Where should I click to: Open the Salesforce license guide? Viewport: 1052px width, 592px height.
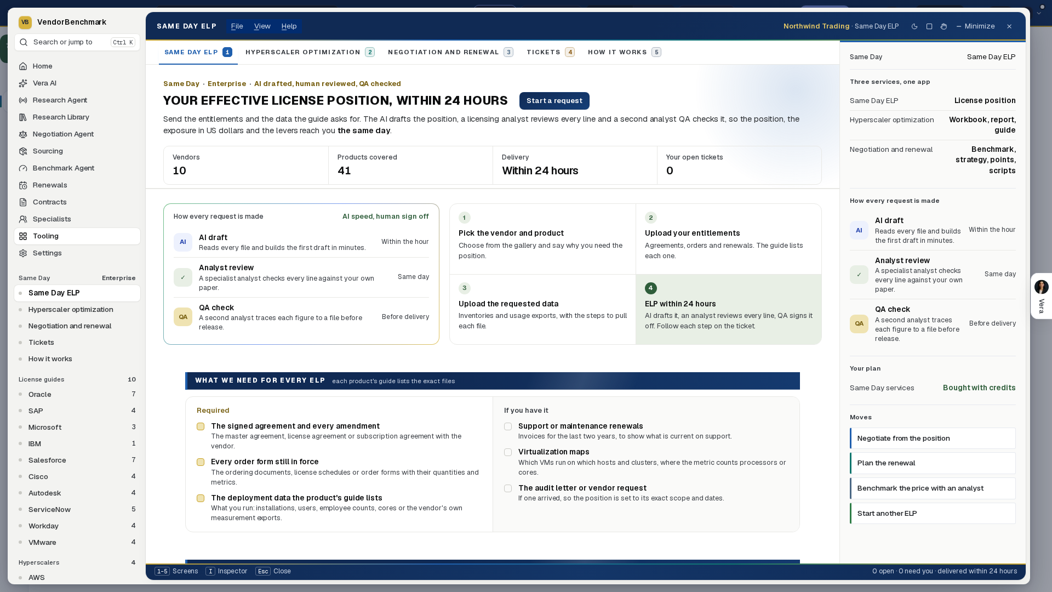pos(77,460)
